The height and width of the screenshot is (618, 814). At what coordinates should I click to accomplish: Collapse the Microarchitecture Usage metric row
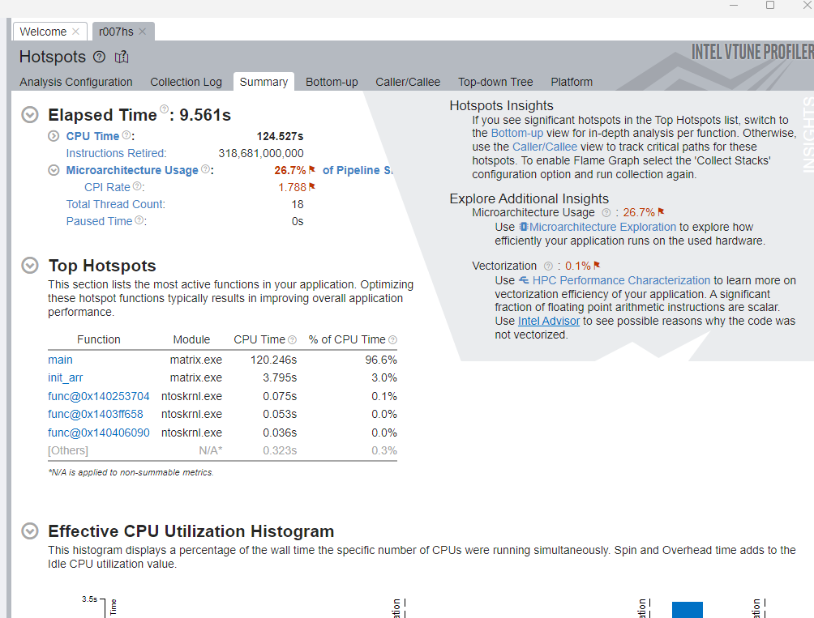coord(54,170)
